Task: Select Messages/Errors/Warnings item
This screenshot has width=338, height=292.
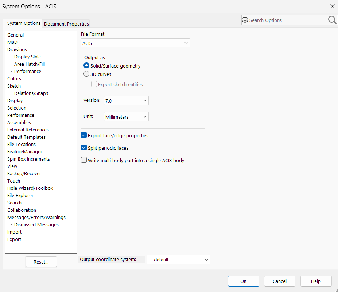Action: click(36, 217)
